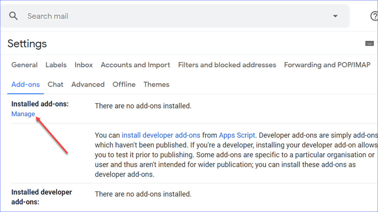Select the Themes tab
The image size is (378, 212).
pyautogui.click(x=156, y=84)
